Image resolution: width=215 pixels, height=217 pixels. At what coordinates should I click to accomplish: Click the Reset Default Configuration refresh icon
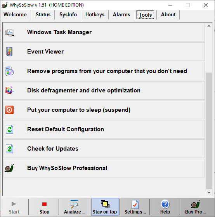pos(10,130)
